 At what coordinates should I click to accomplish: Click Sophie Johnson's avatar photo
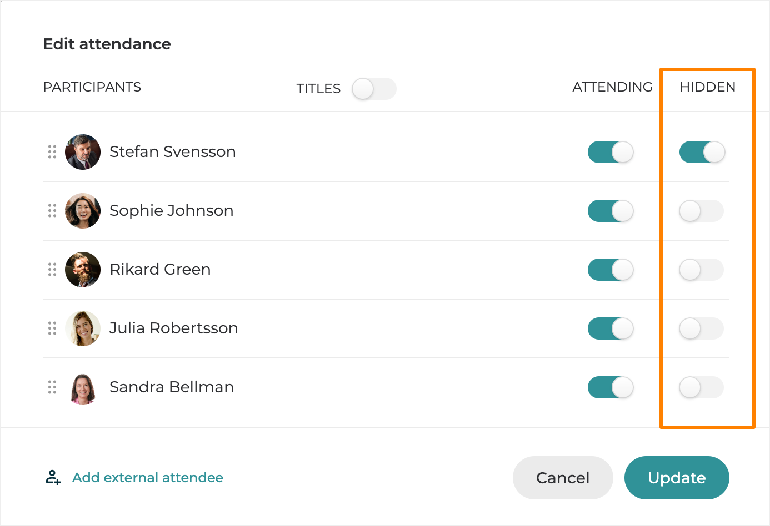tap(83, 211)
